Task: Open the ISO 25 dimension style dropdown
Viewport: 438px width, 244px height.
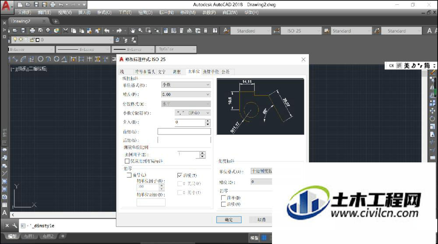Action: point(301,31)
